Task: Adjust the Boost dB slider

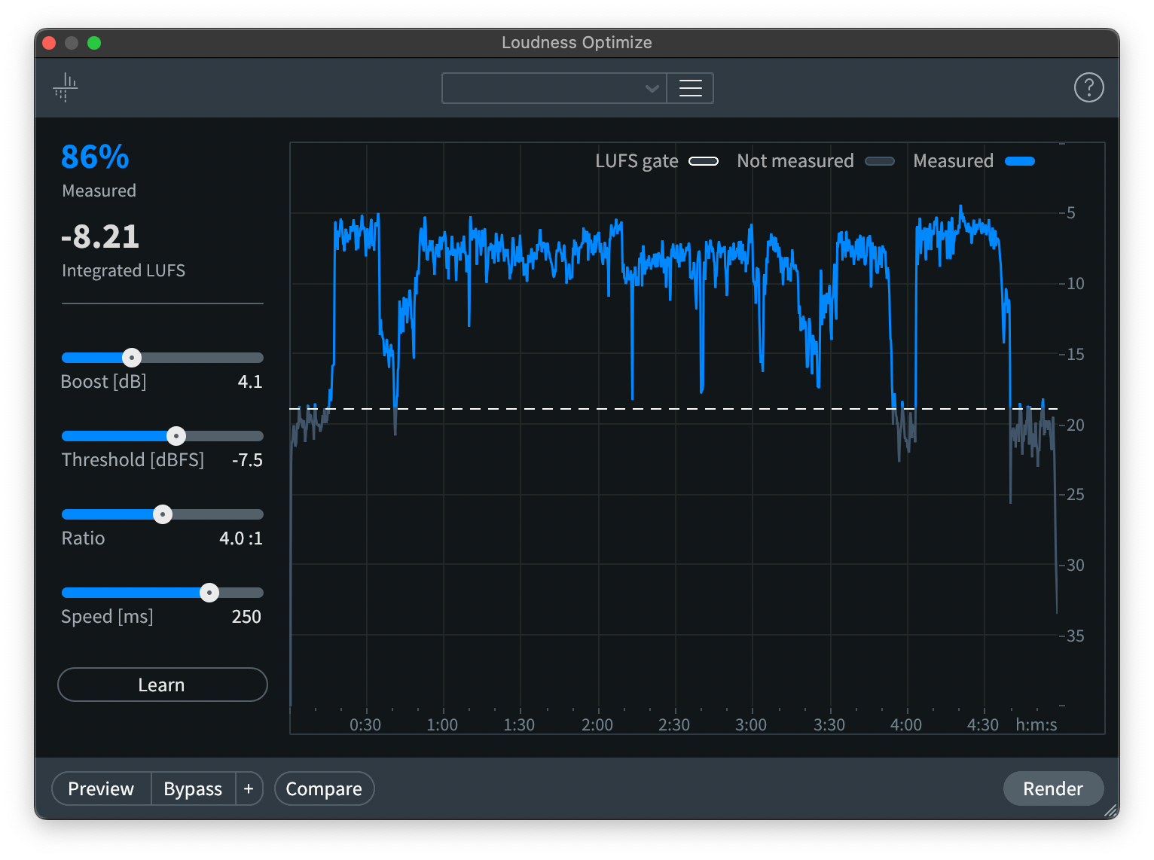Action: [x=132, y=357]
